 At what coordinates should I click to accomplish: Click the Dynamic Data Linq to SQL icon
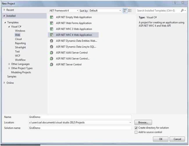pyautogui.click(x=51, y=47)
